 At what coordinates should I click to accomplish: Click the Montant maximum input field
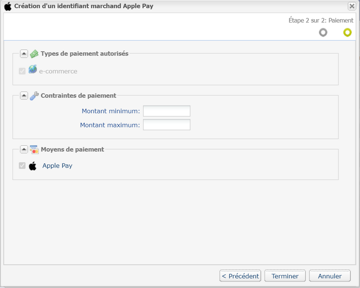point(167,125)
